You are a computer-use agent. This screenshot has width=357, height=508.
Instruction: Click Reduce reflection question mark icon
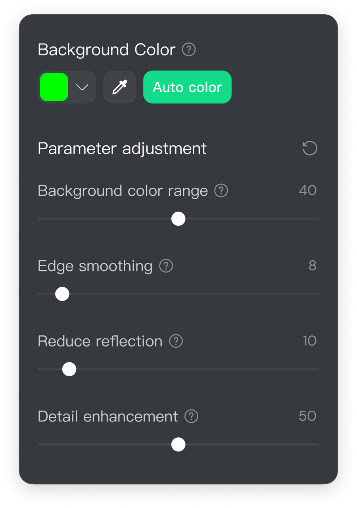click(176, 341)
